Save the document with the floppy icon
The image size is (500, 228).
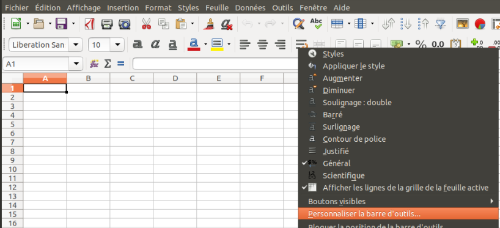tap(61, 24)
